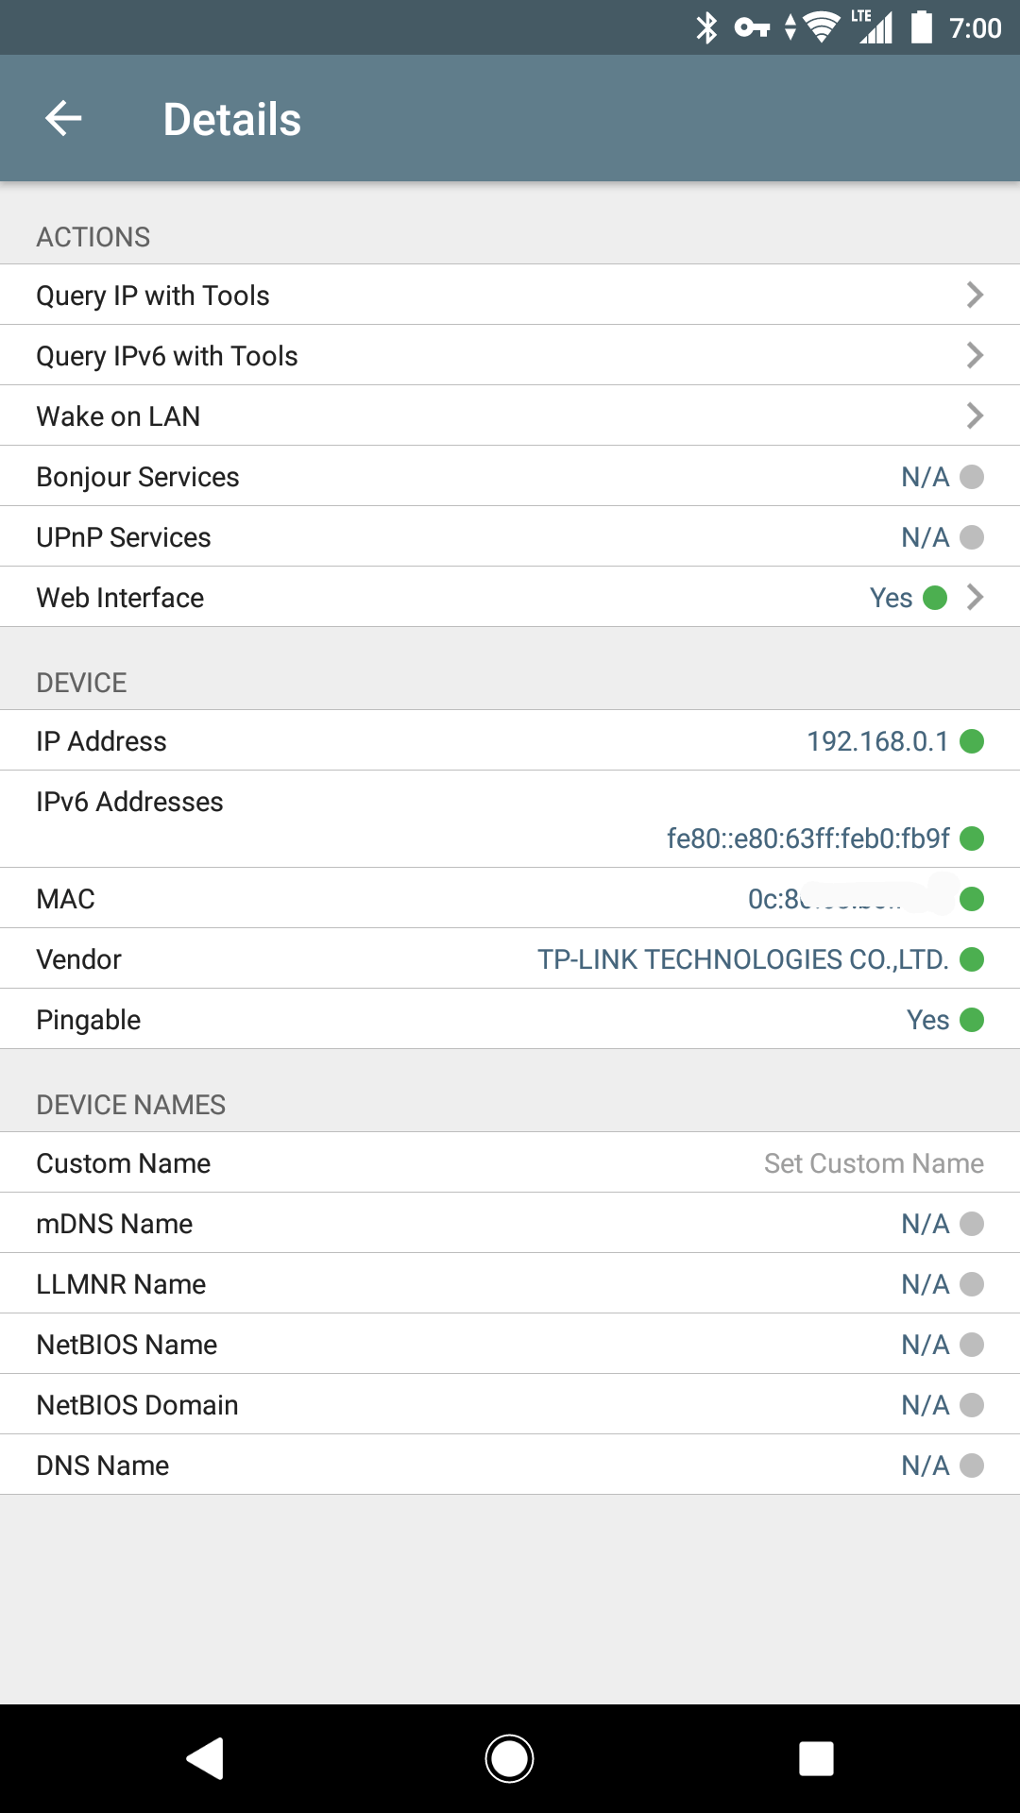This screenshot has width=1020, height=1813.
Task: Tap the green dot beside IP Address
Action: pos(972,741)
